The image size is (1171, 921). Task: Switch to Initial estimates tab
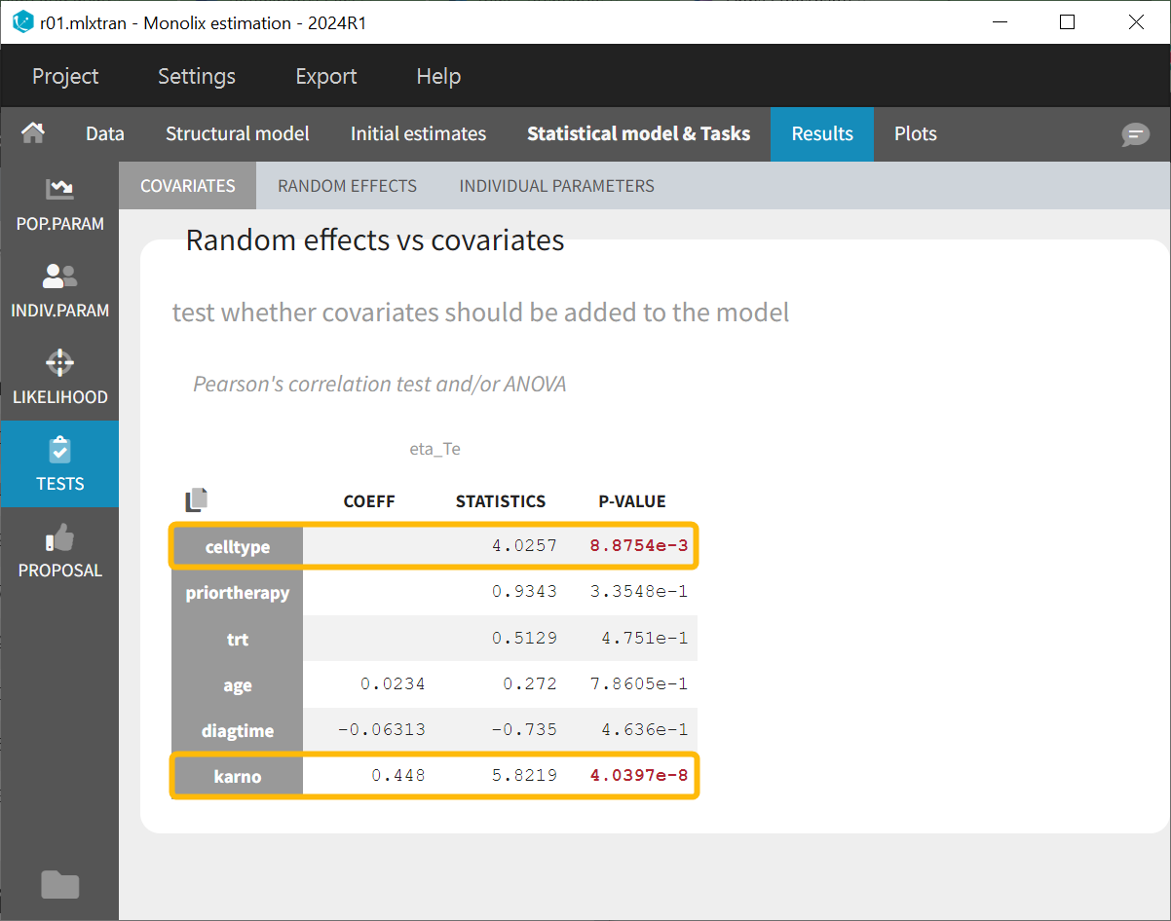click(418, 134)
